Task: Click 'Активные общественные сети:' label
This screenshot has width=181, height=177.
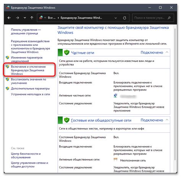Action: point(79,159)
